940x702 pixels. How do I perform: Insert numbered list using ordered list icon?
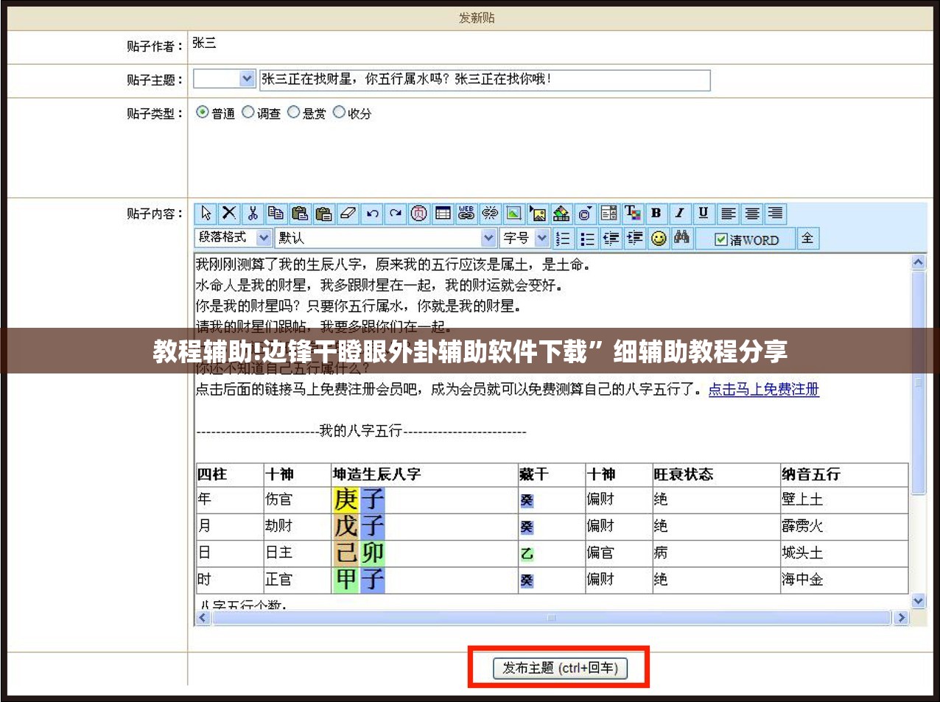click(x=564, y=239)
